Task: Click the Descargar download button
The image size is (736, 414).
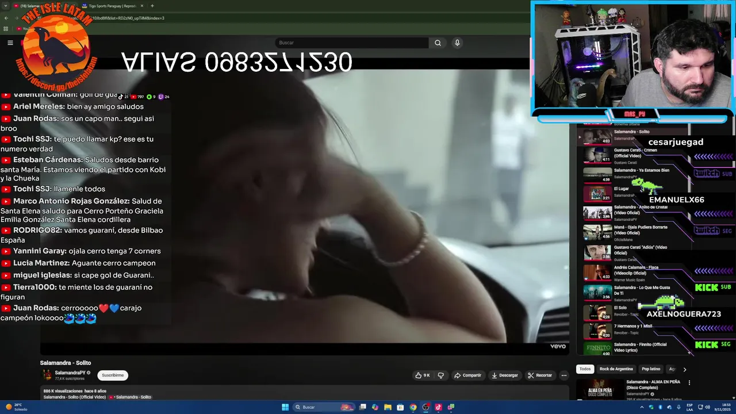Action: pos(505,375)
